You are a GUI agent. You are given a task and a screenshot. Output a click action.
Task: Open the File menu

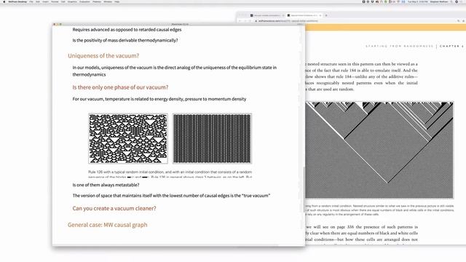(31, 1)
